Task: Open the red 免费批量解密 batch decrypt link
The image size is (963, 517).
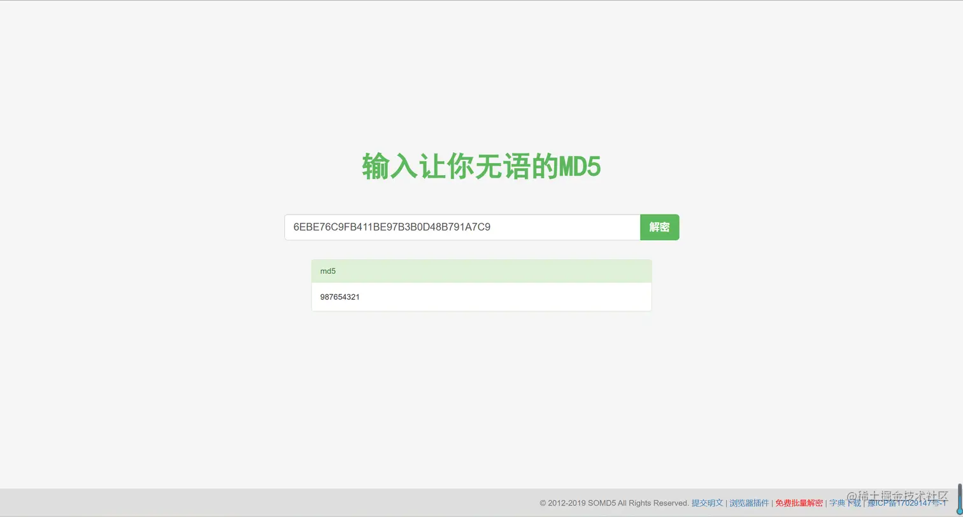Action: (x=799, y=503)
